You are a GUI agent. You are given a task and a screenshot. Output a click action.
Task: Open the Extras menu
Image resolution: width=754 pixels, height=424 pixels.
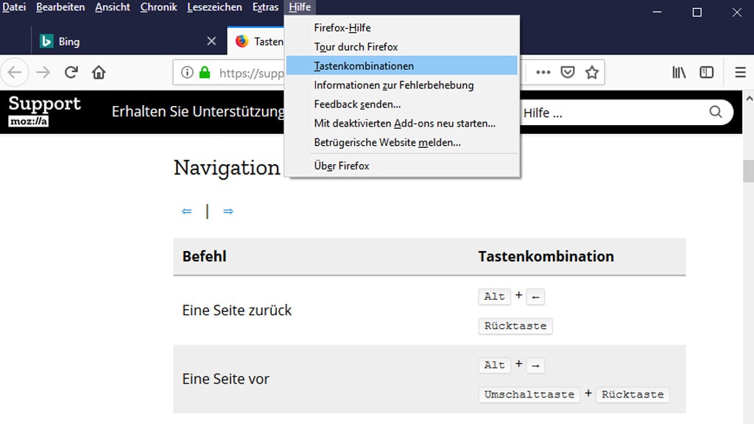click(265, 7)
